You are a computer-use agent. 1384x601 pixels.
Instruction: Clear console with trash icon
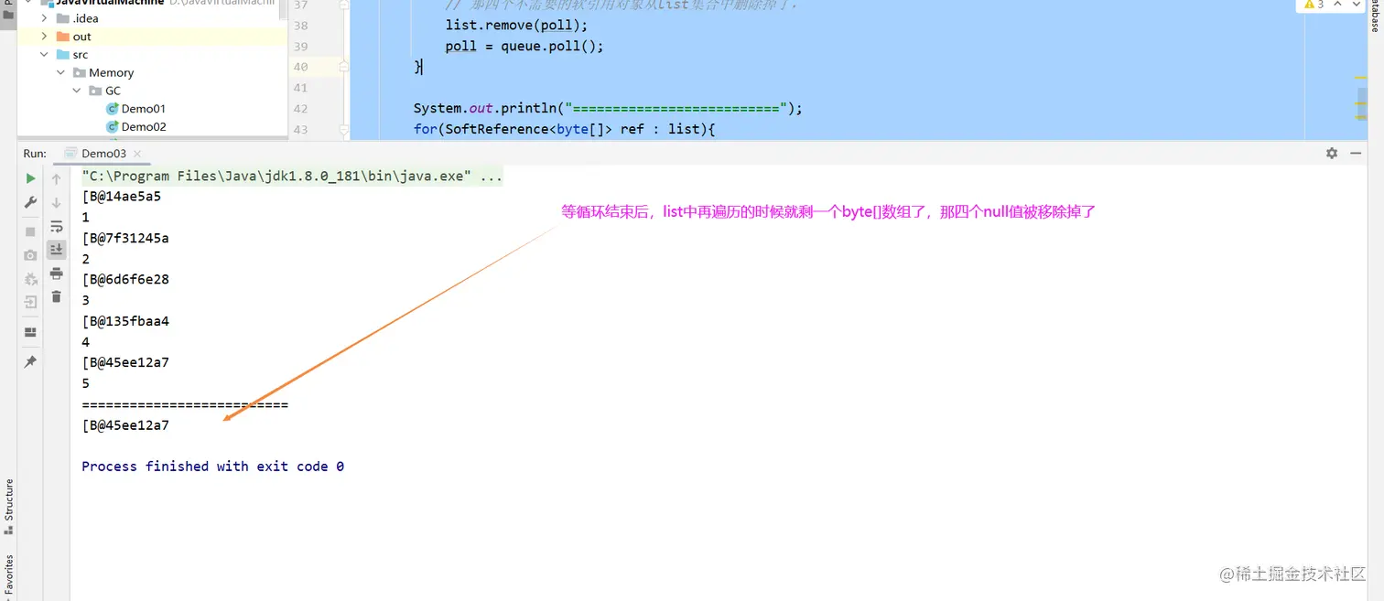tap(57, 296)
